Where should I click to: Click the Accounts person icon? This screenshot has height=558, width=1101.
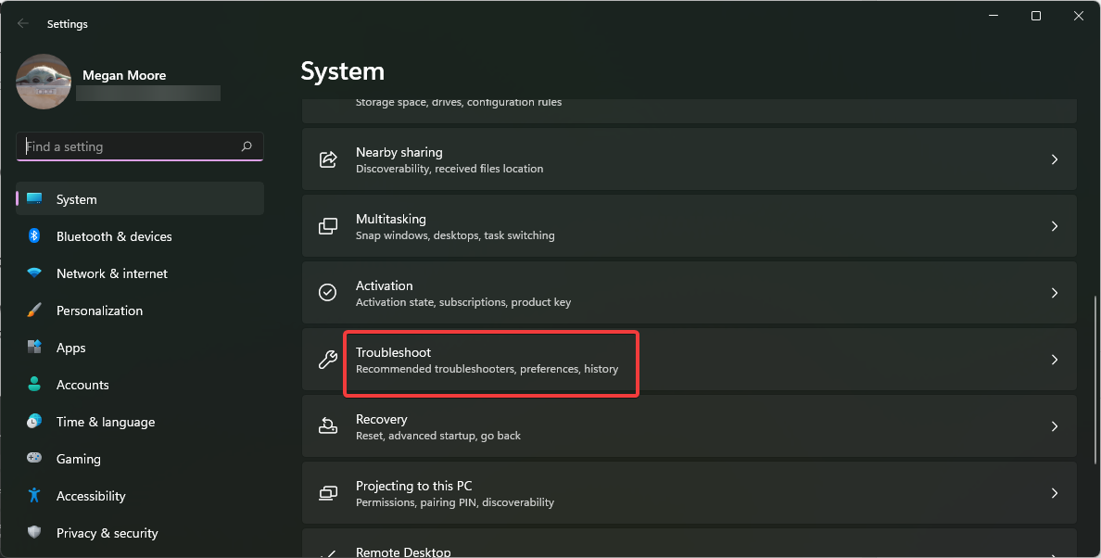coord(34,385)
